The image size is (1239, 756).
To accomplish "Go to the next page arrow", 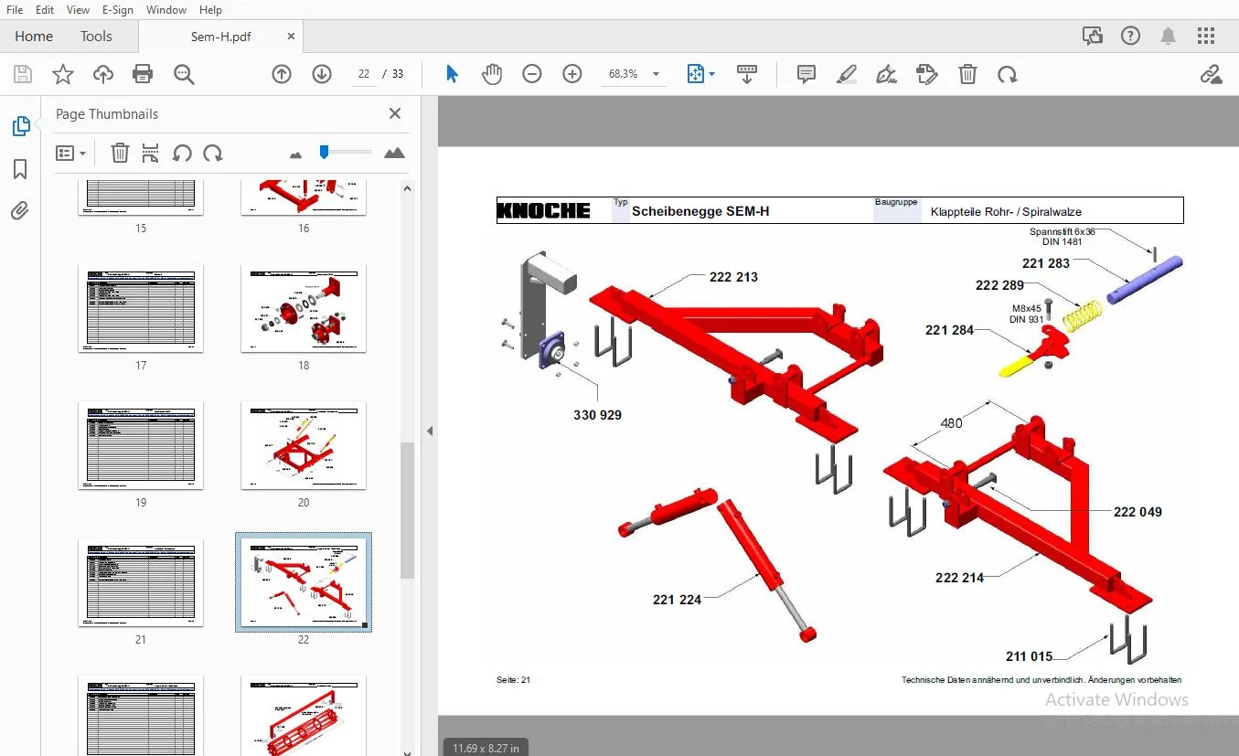I will pyautogui.click(x=322, y=74).
